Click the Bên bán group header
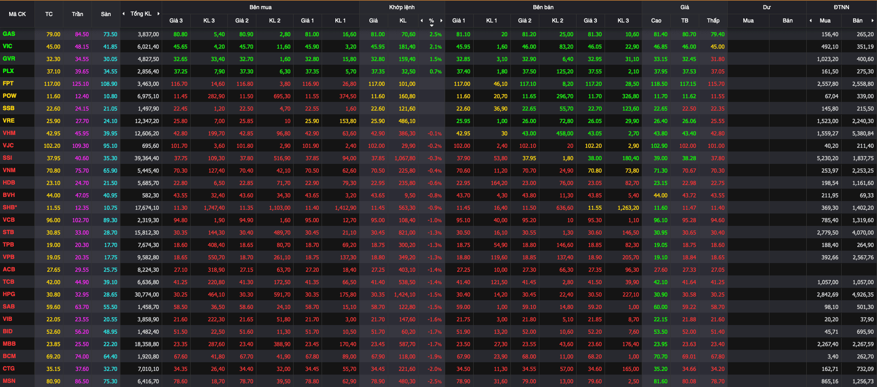 [x=543, y=7]
